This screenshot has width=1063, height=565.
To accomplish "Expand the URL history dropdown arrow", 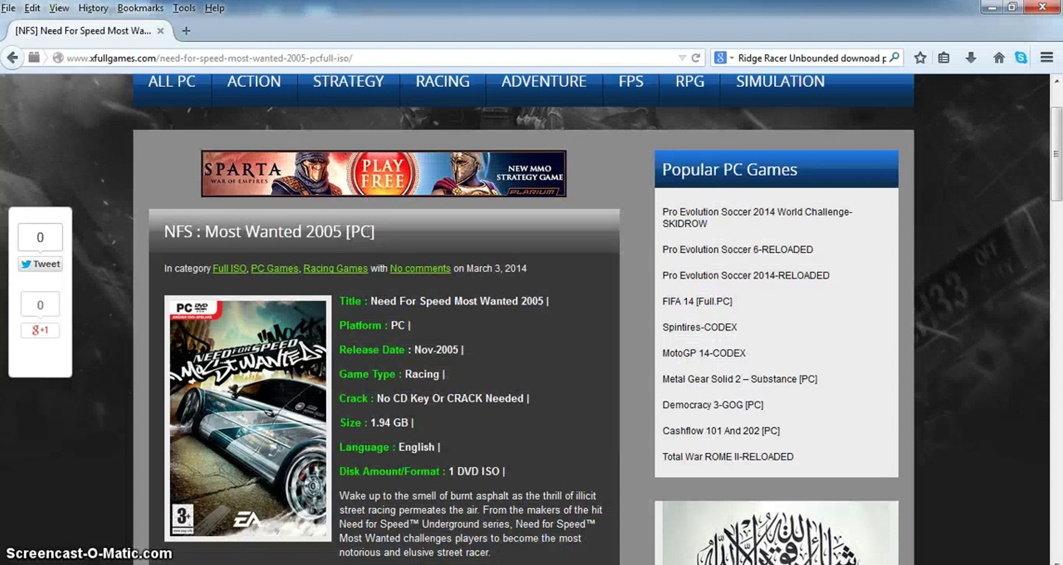I will [682, 58].
